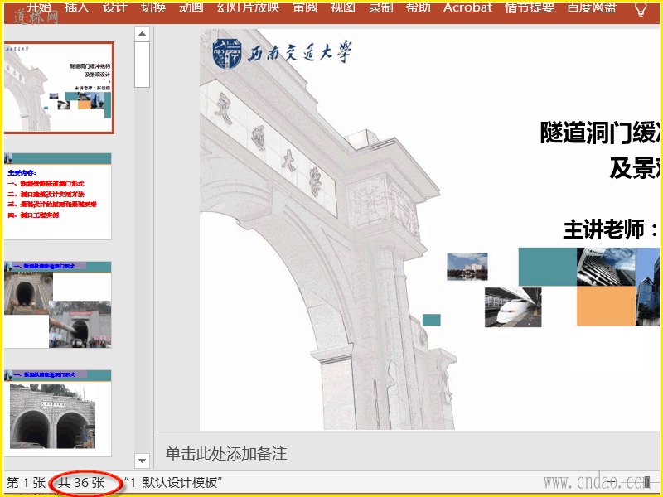Click the thumbnail pane scrollbar handle

142,65
